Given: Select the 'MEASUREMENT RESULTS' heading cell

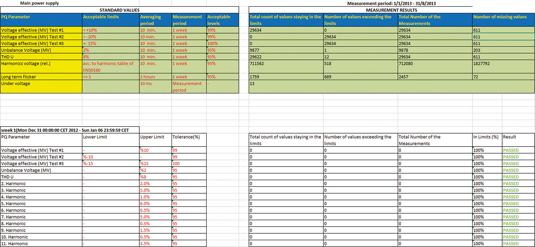Looking at the screenshot, I should (392, 10).
